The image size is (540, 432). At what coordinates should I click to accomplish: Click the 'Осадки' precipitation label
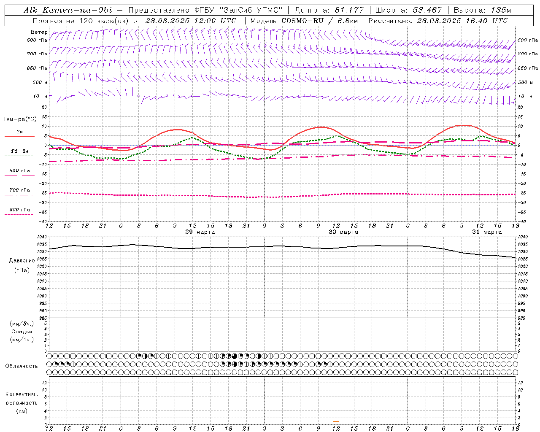(x=22, y=332)
